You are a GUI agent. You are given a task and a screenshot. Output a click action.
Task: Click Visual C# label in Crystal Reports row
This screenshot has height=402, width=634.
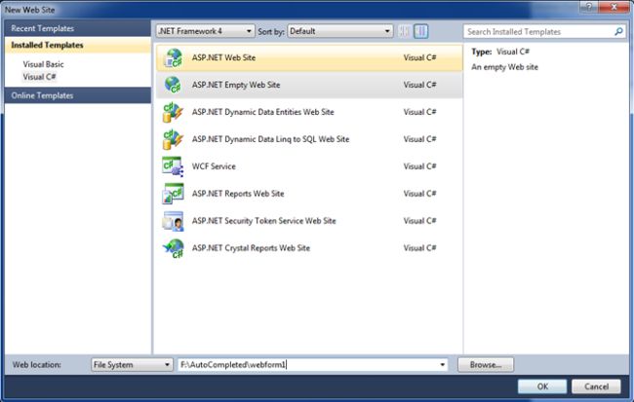click(x=419, y=248)
